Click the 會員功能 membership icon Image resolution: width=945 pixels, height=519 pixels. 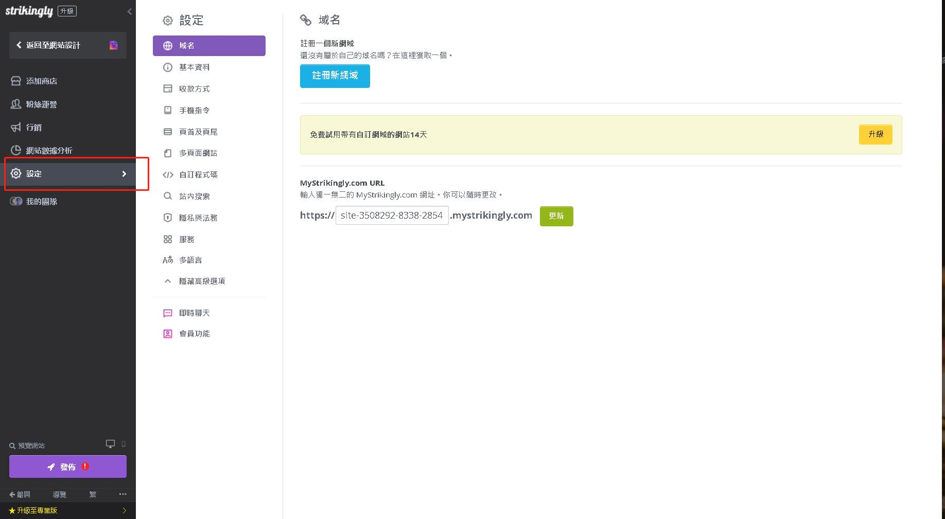[x=167, y=333]
